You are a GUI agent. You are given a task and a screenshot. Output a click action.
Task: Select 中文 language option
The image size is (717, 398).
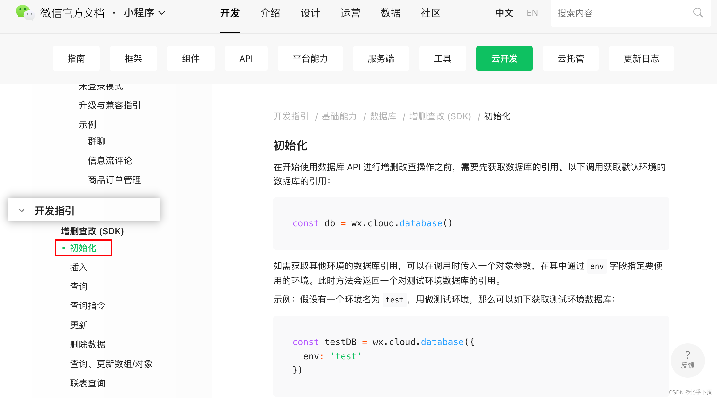pos(504,13)
